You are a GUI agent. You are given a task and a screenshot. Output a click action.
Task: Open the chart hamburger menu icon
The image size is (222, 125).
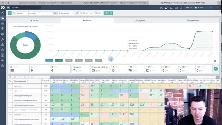tap(215, 61)
